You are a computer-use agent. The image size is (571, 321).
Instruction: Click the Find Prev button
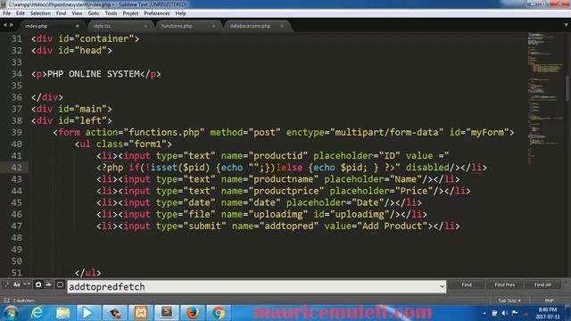(504, 284)
